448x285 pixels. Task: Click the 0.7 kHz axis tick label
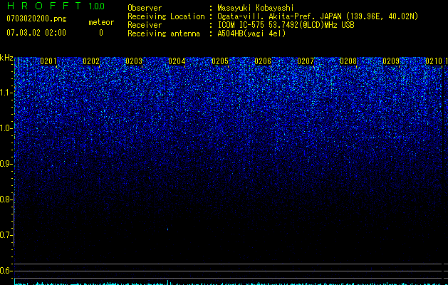pyautogui.click(x=6, y=235)
